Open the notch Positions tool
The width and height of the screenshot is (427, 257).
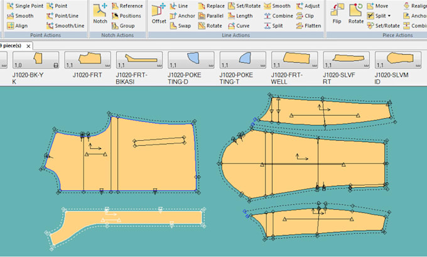pyautogui.click(x=126, y=16)
